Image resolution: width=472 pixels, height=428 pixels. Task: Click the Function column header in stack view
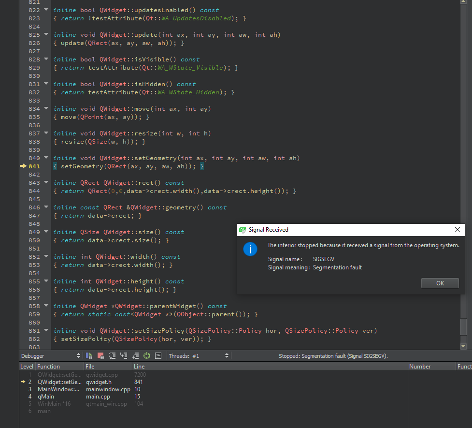click(59, 366)
